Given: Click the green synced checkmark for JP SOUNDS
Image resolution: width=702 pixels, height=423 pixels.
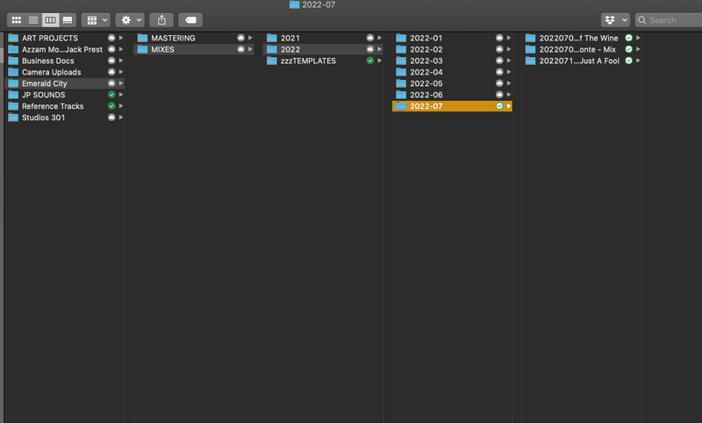Looking at the screenshot, I should click(111, 95).
